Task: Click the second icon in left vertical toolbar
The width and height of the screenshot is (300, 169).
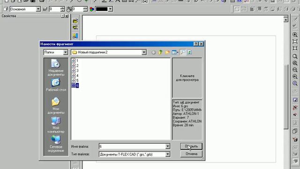Action: (75, 28)
